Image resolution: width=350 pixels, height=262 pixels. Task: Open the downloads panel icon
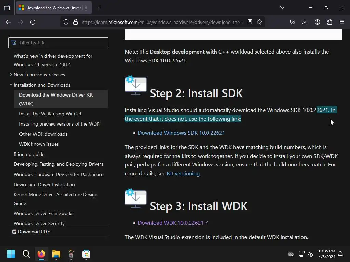[x=305, y=22]
